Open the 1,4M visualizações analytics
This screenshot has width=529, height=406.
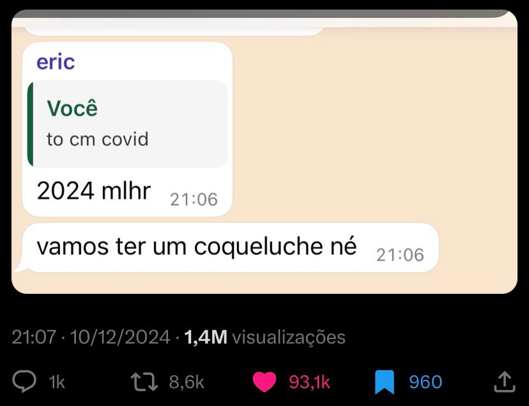(265, 337)
